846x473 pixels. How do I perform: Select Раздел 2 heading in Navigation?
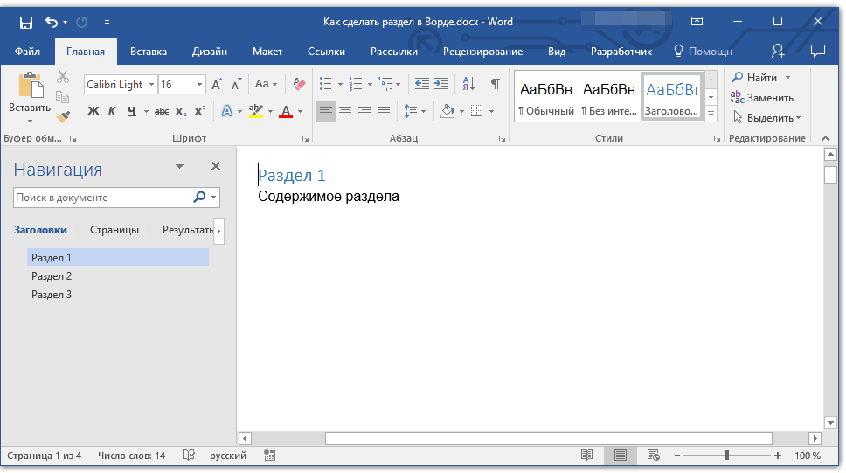52,276
